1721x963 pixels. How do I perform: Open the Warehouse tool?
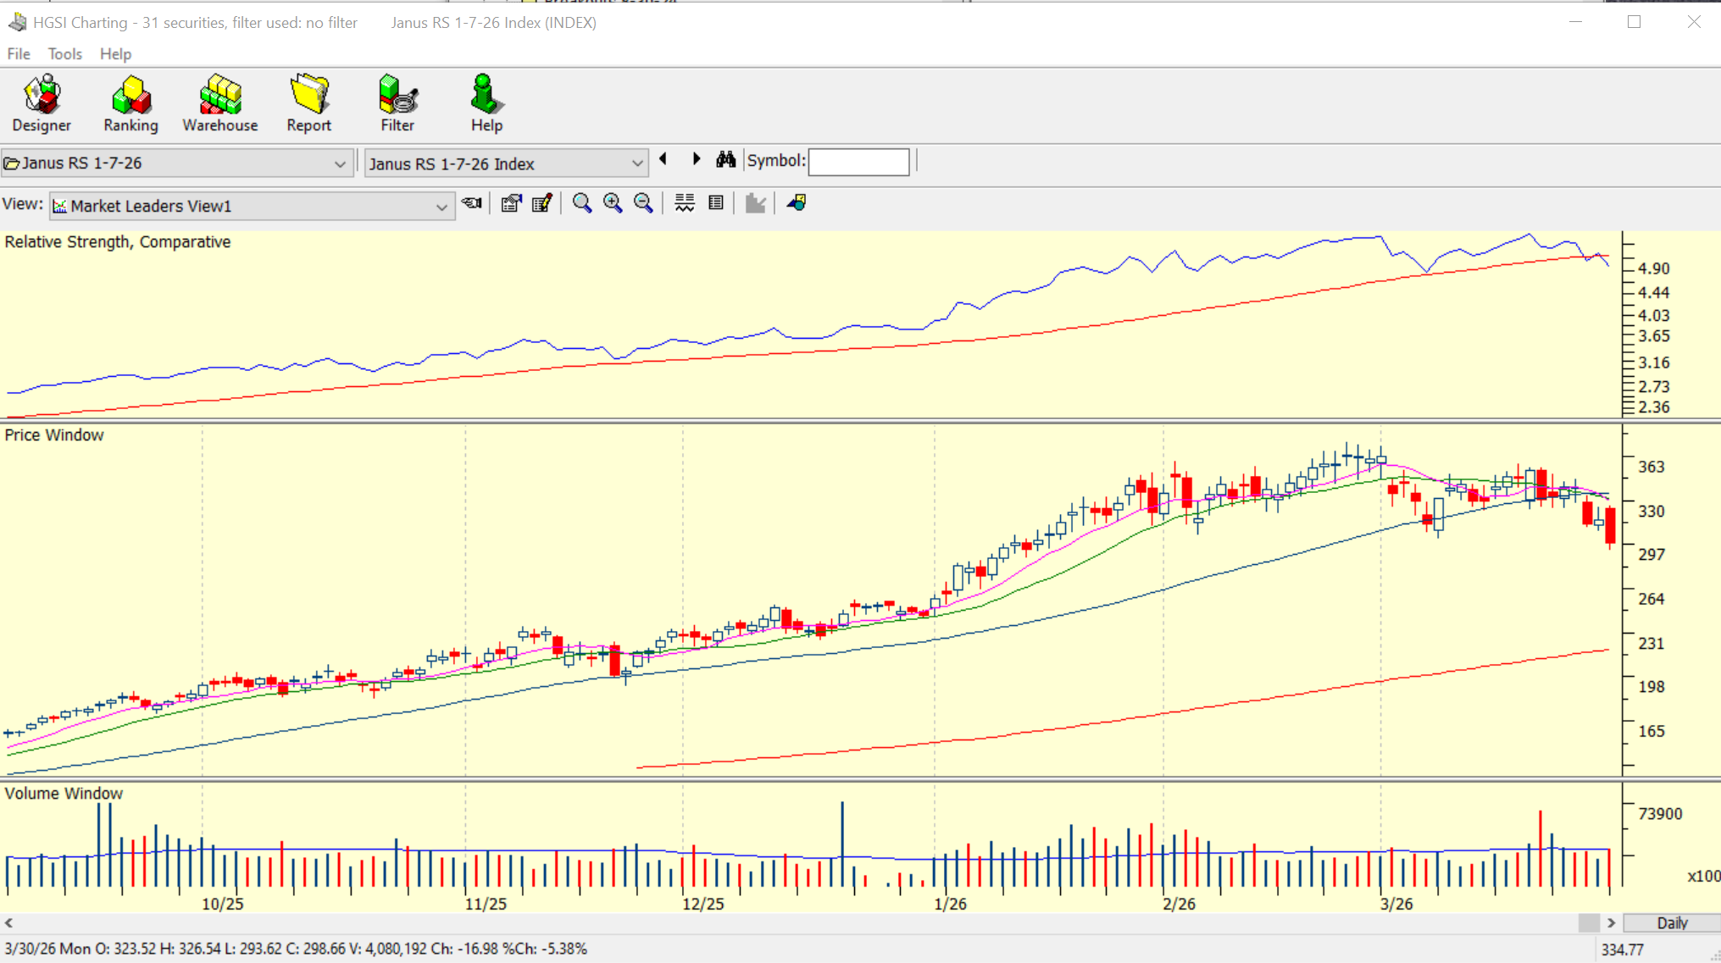coord(220,103)
